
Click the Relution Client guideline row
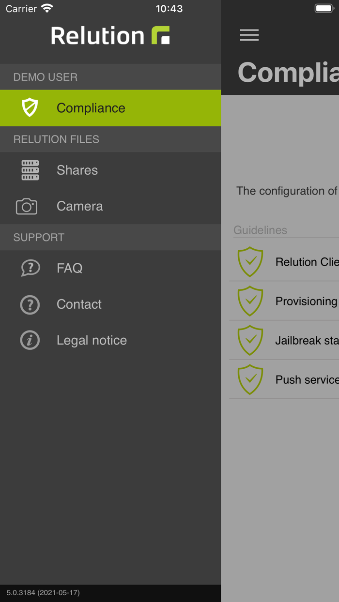coord(284,262)
